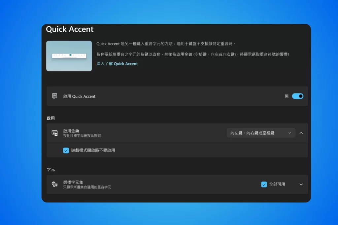Image resolution: width=338 pixels, height=225 pixels.
Task: Click the keyboard icon next to 啟用金鑰
Action: pyautogui.click(x=54, y=133)
